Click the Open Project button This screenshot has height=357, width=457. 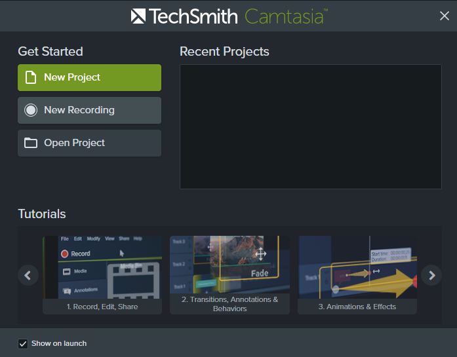(89, 143)
